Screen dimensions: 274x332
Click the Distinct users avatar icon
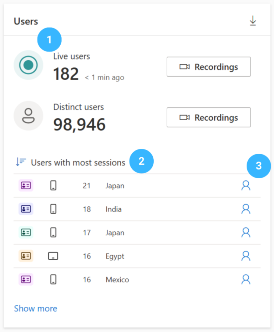[28, 116]
